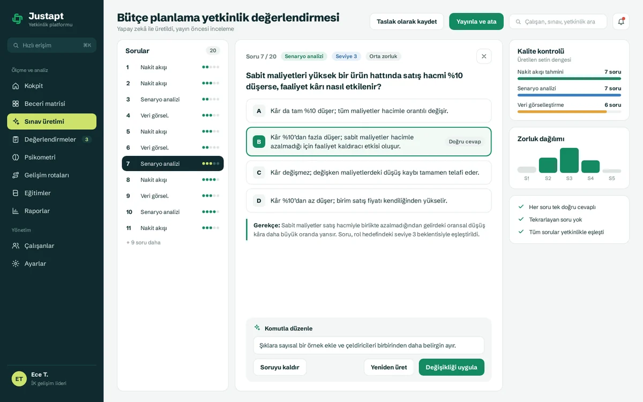
Task: Select question 3 Senaryo analizi in list
Action: (x=173, y=99)
